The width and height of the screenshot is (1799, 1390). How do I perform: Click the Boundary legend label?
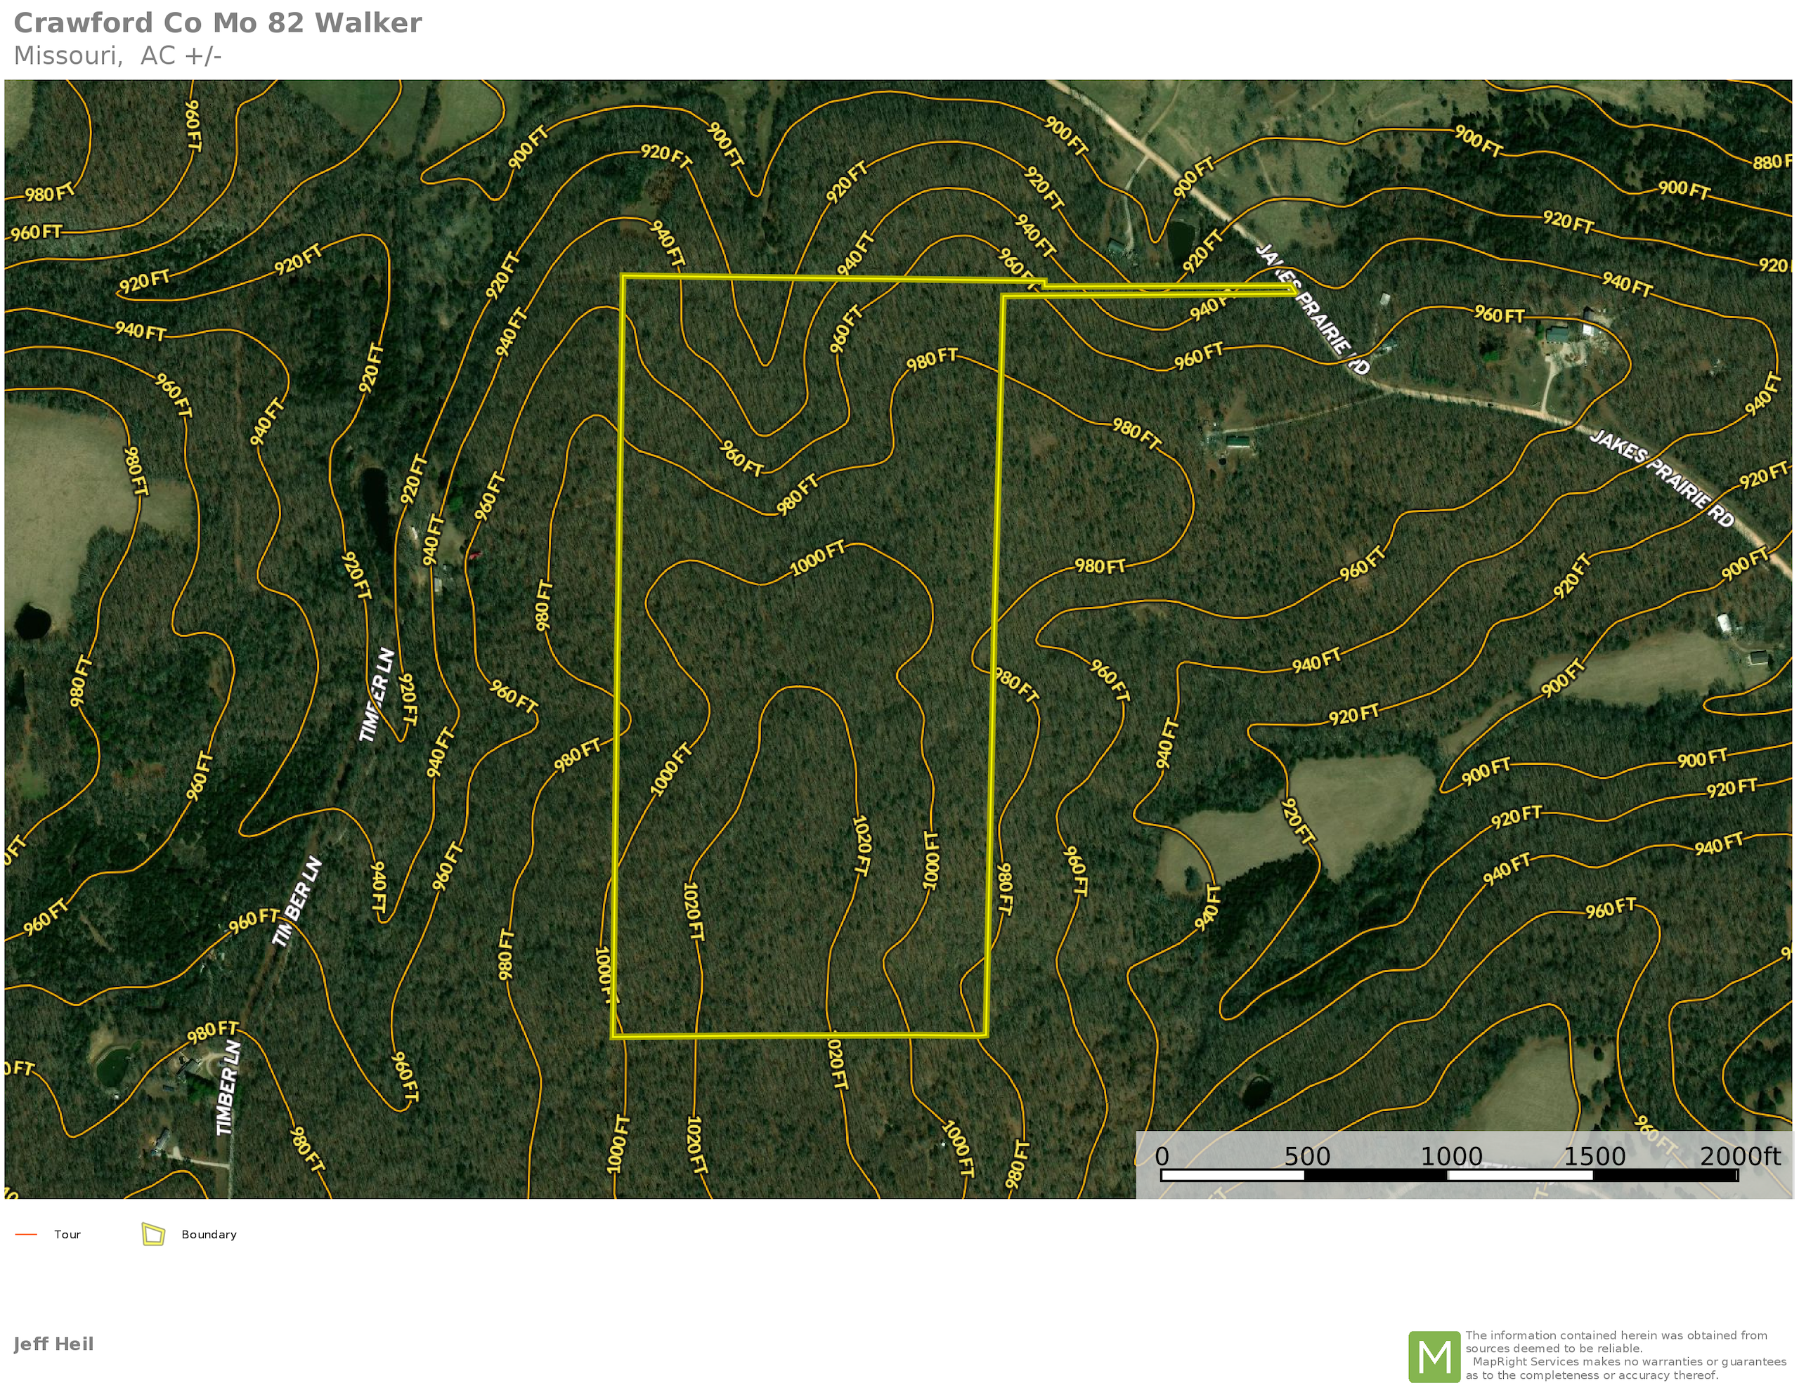click(x=209, y=1234)
